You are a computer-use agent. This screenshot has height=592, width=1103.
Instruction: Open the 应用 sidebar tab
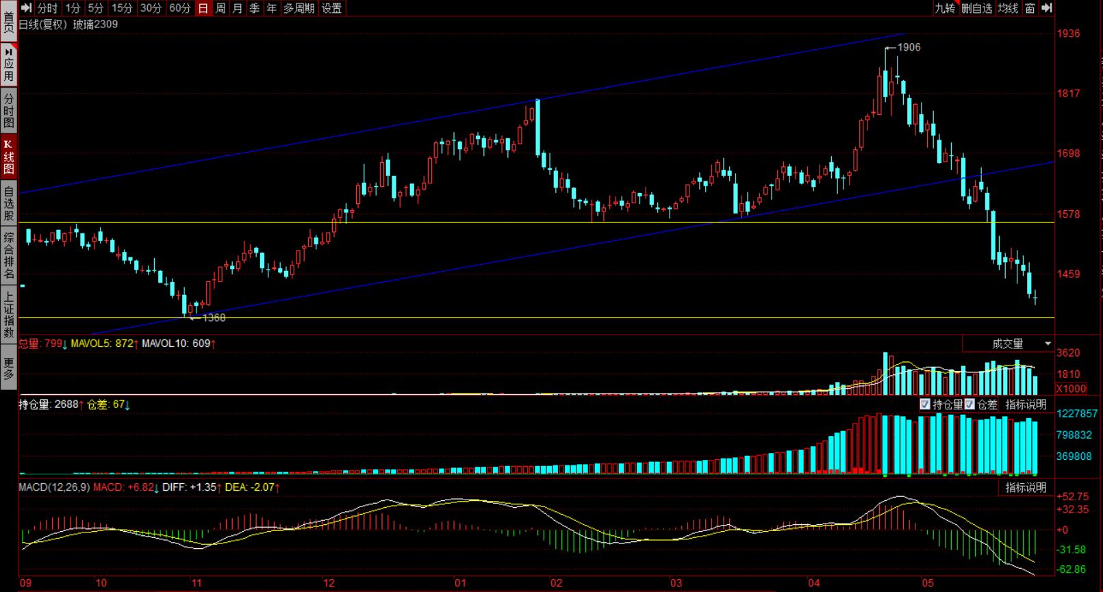[x=8, y=65]
